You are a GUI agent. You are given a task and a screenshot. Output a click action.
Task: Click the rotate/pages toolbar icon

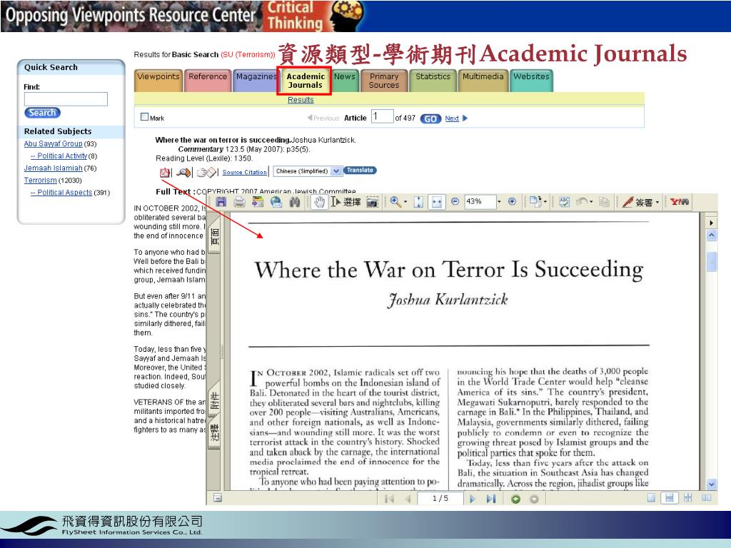tap(535, 201)
